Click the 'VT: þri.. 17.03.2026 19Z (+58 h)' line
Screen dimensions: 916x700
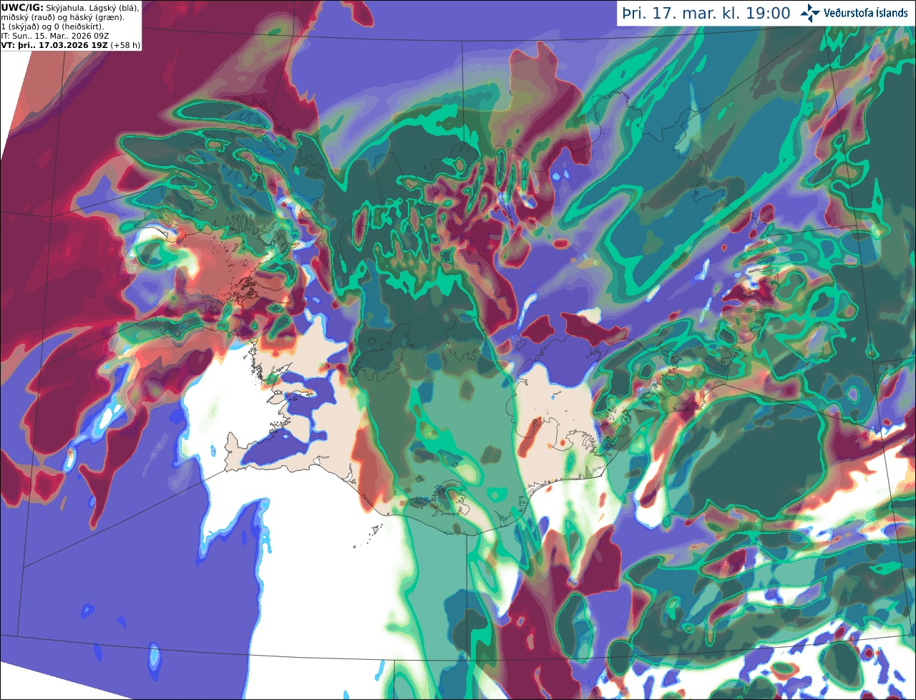click(x=71, y=44)
